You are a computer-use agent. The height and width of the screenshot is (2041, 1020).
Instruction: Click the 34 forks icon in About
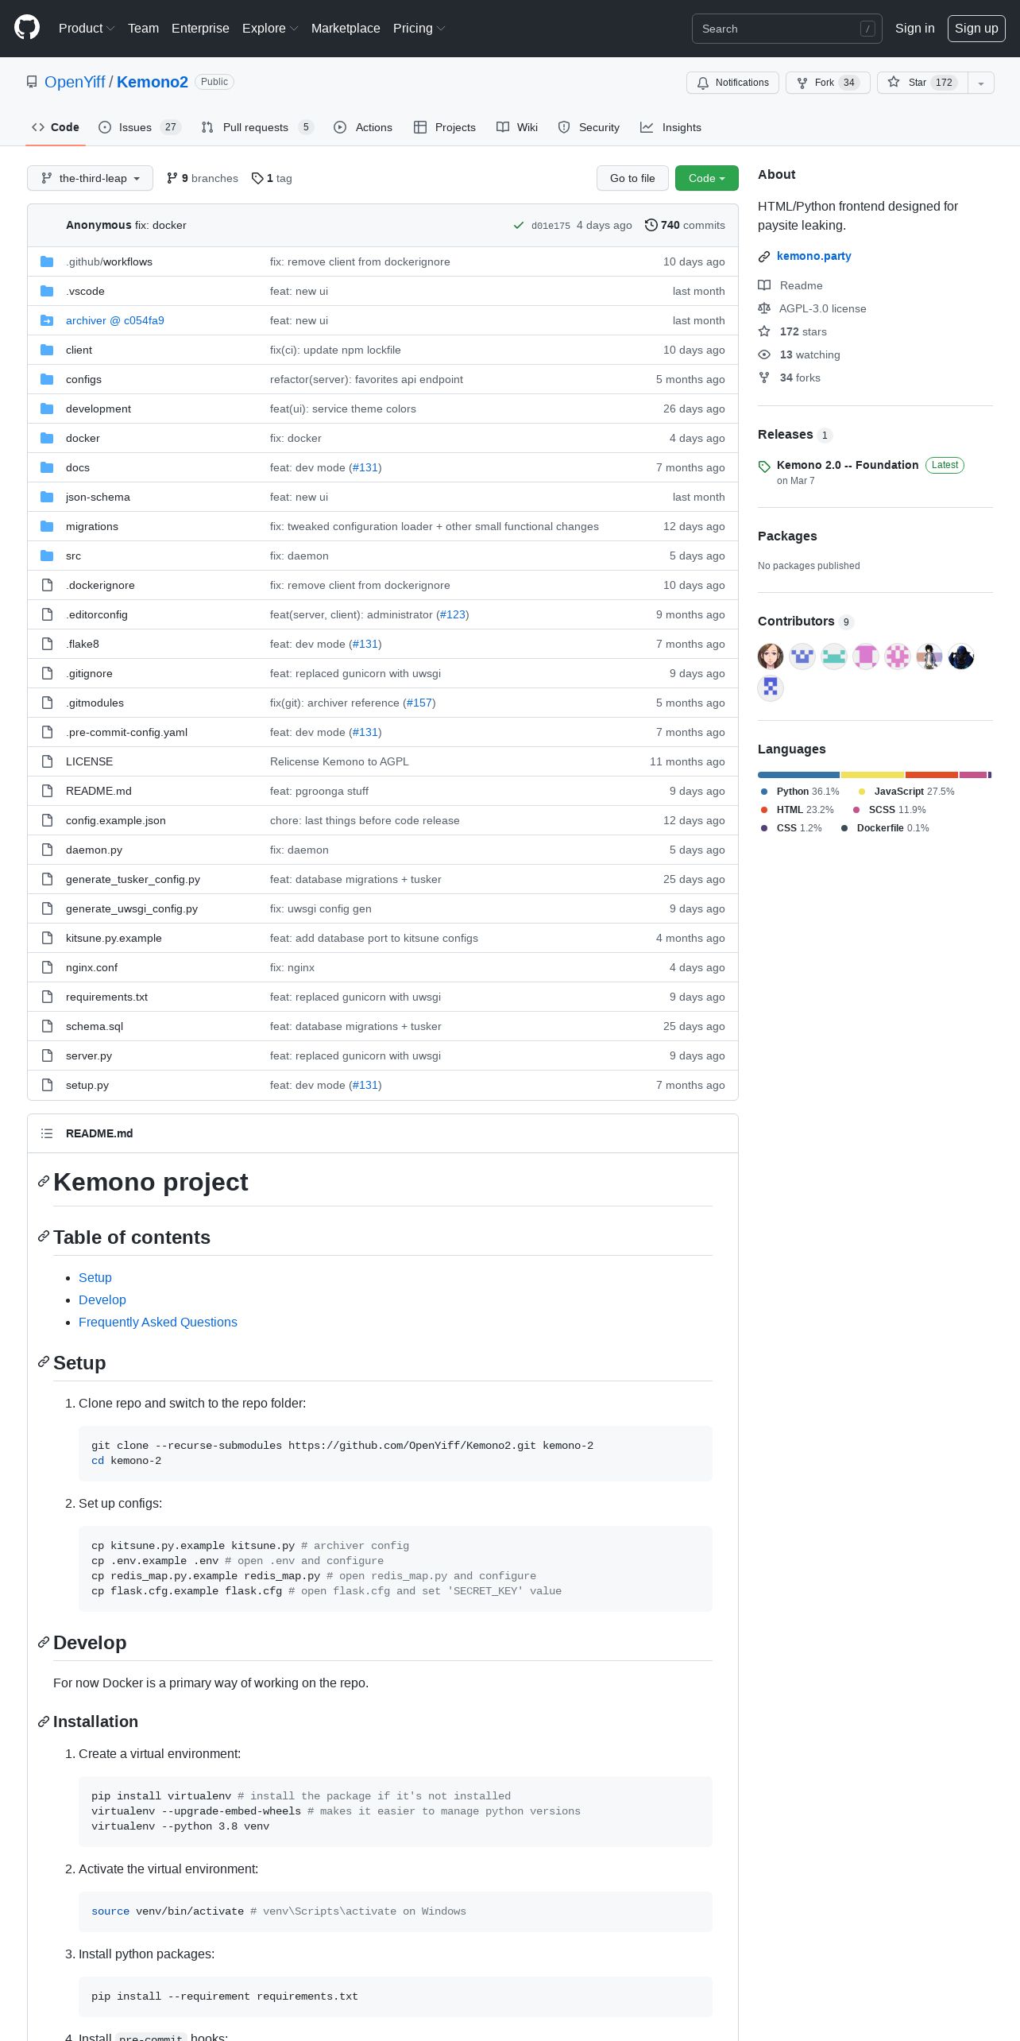click(x=764, y=378)
